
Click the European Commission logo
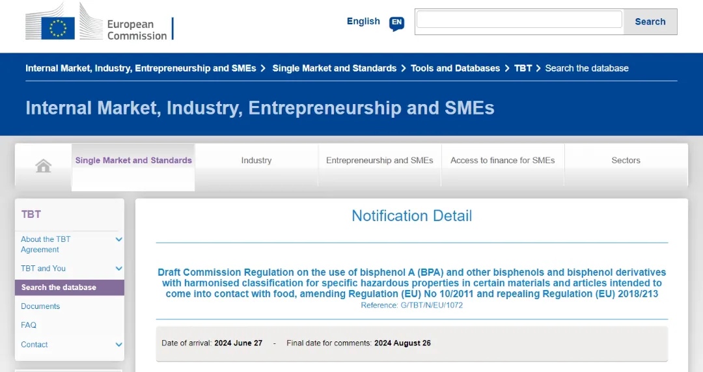100,24
